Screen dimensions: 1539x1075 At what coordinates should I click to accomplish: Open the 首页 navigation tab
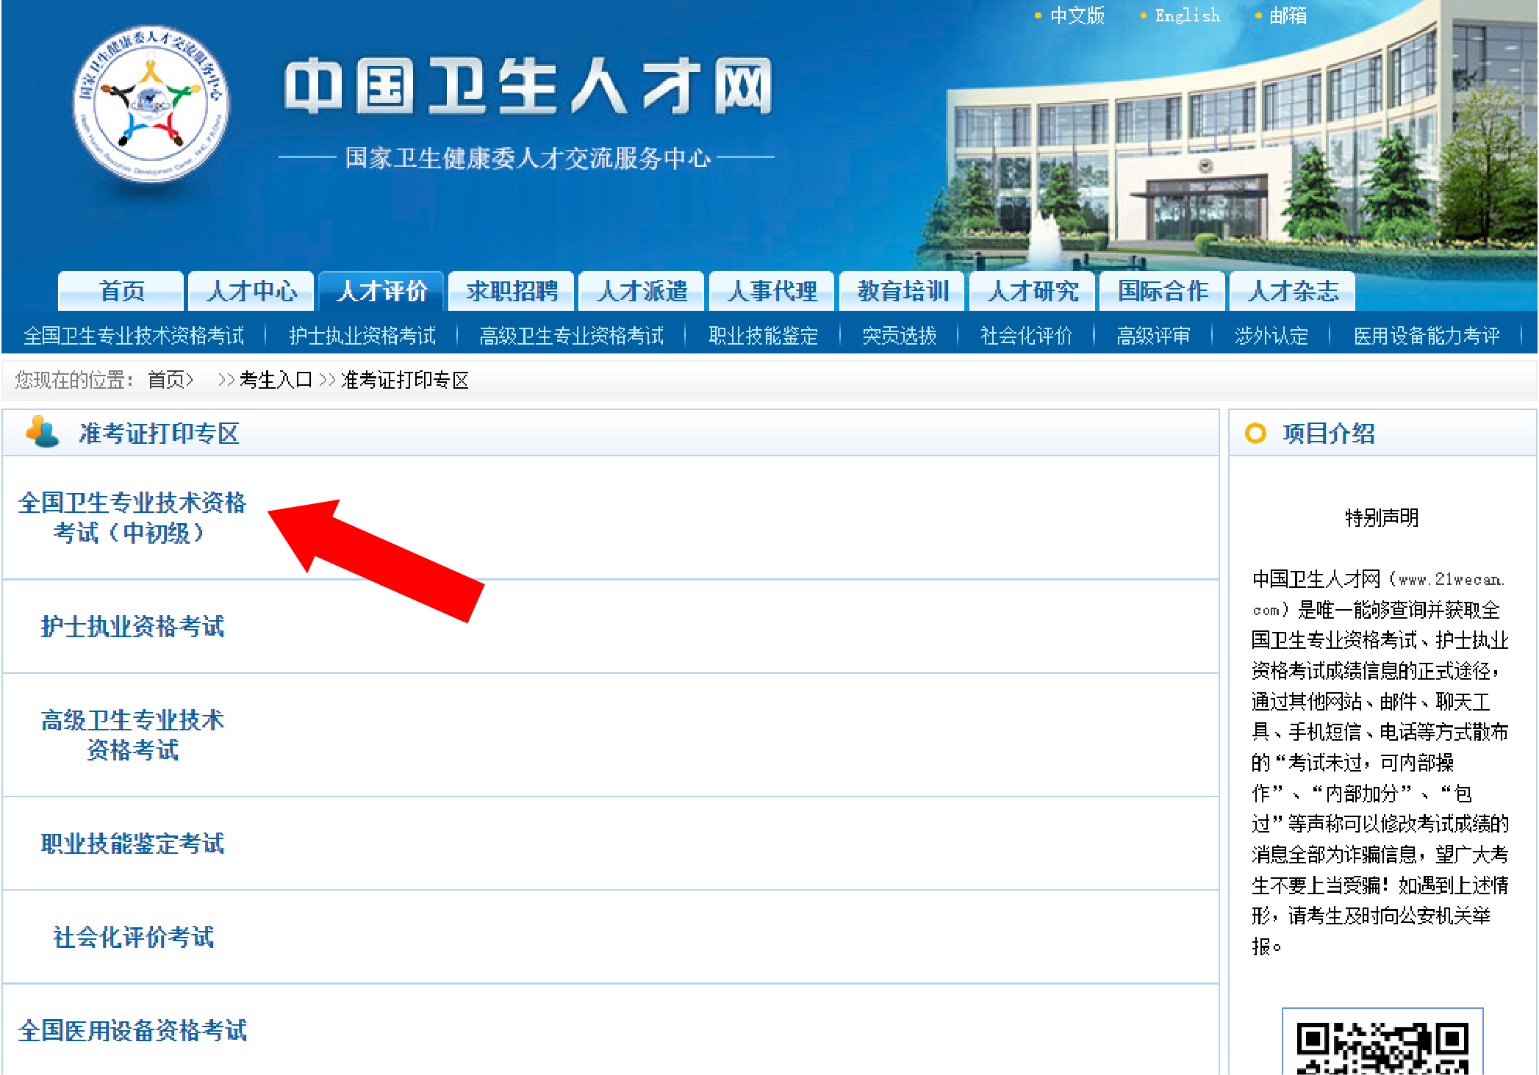[121, 291]
